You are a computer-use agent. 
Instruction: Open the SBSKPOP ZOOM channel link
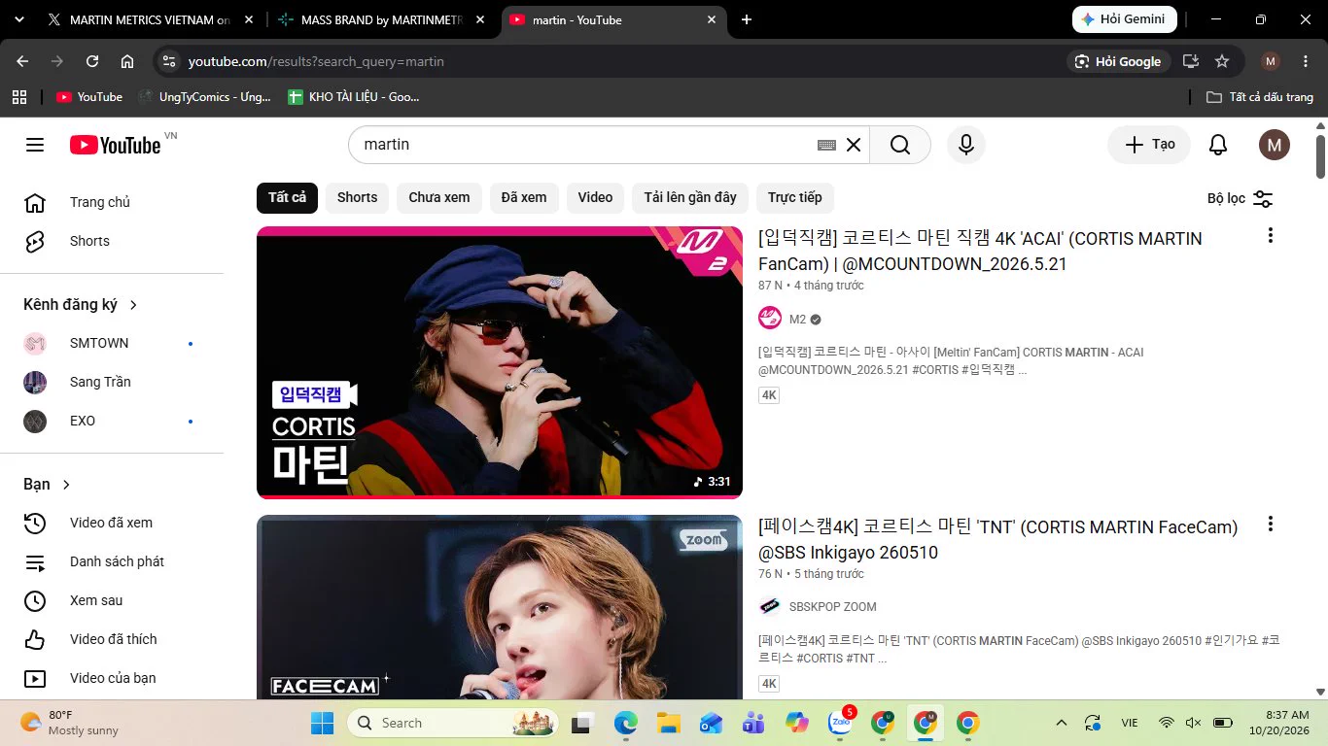[832, 607]
